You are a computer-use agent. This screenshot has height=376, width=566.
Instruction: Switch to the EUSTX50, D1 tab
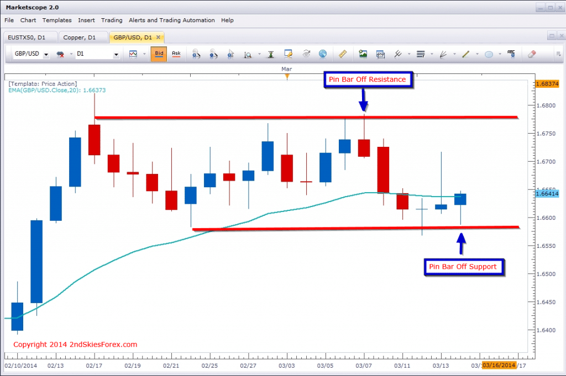click(30, 38)
